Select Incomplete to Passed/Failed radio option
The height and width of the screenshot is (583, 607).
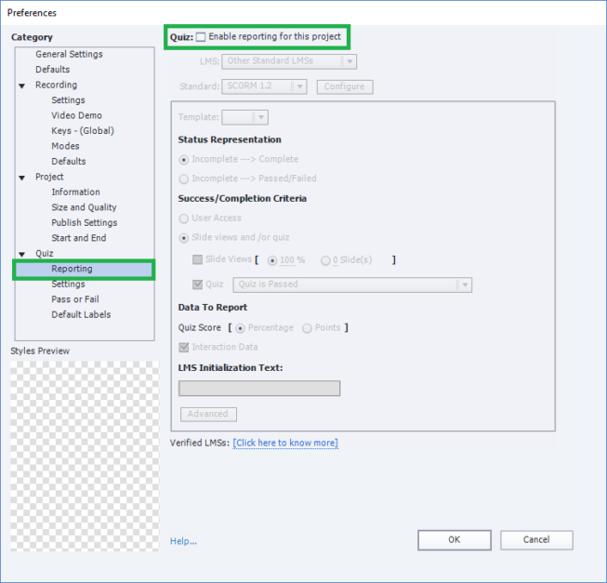pos(184,179)
